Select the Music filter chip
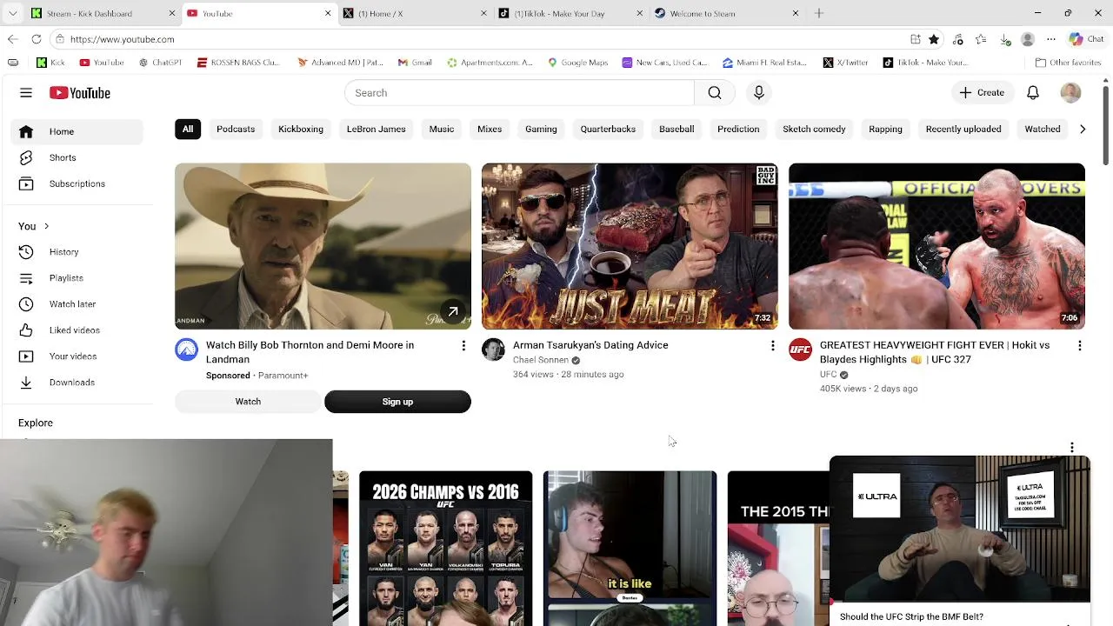This screenshot has width=1113, height=626. (x=442, y=129)
